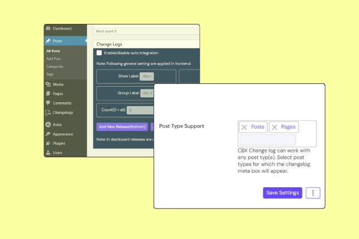Open the Comments menu item
Image resolution: width=359 pixels, height=239 pixels.
tap(66, 103)
